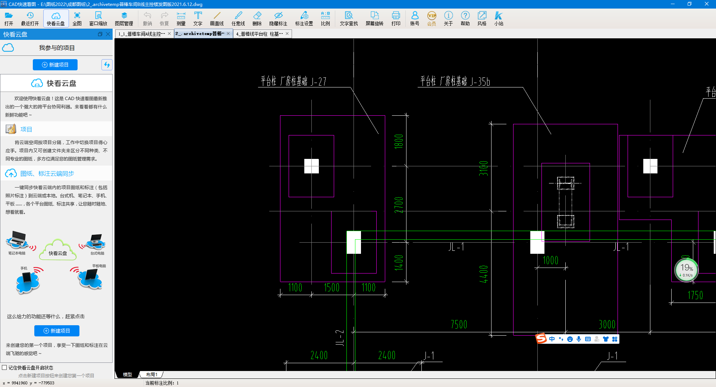Click 屏幕旋转 screen rotate tool
Viewport: 716px width, 387px height.
point(374,19)
